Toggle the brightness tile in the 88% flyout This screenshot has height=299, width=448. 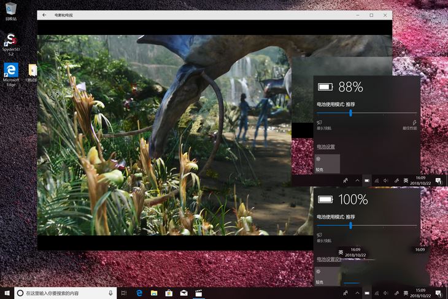[327, 164]
